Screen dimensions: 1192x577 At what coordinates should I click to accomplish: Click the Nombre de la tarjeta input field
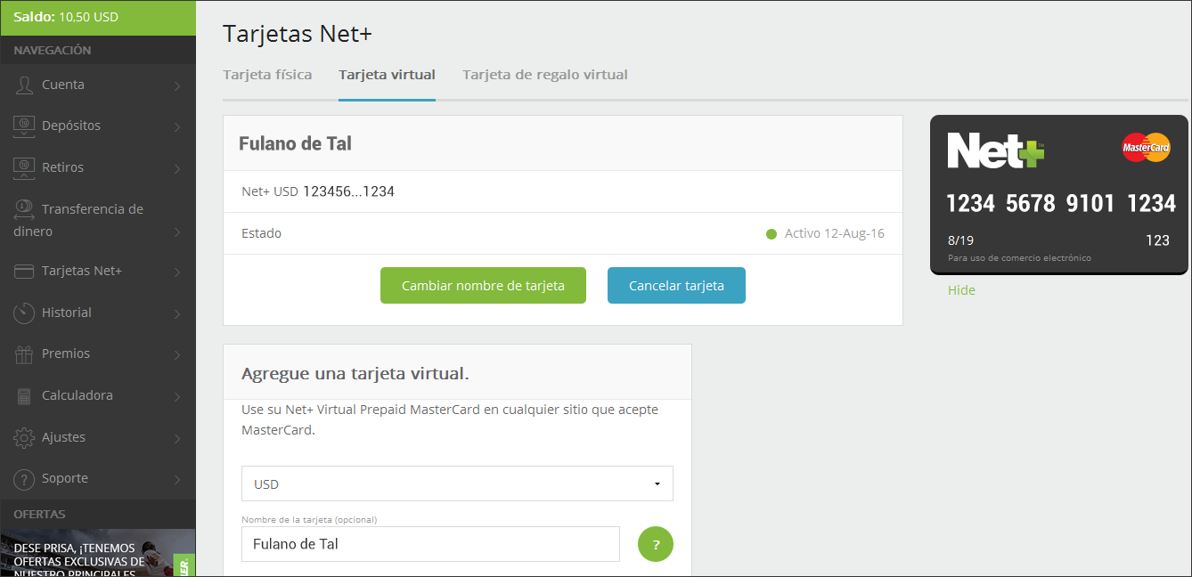(430, 544)
